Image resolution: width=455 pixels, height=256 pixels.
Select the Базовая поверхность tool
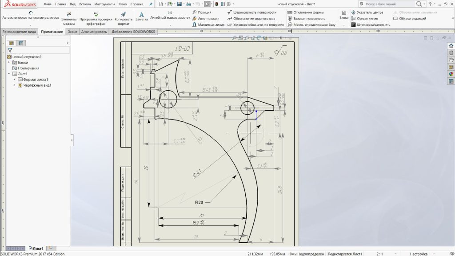pos(306,19)
